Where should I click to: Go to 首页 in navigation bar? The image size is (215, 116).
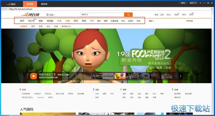pyautogui.click(x=22, y=21)
